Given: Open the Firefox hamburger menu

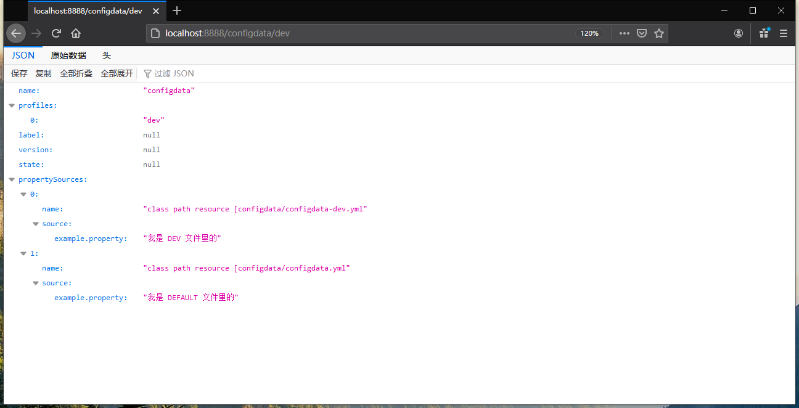Looking at the screenshot, I should pos(784,33).
